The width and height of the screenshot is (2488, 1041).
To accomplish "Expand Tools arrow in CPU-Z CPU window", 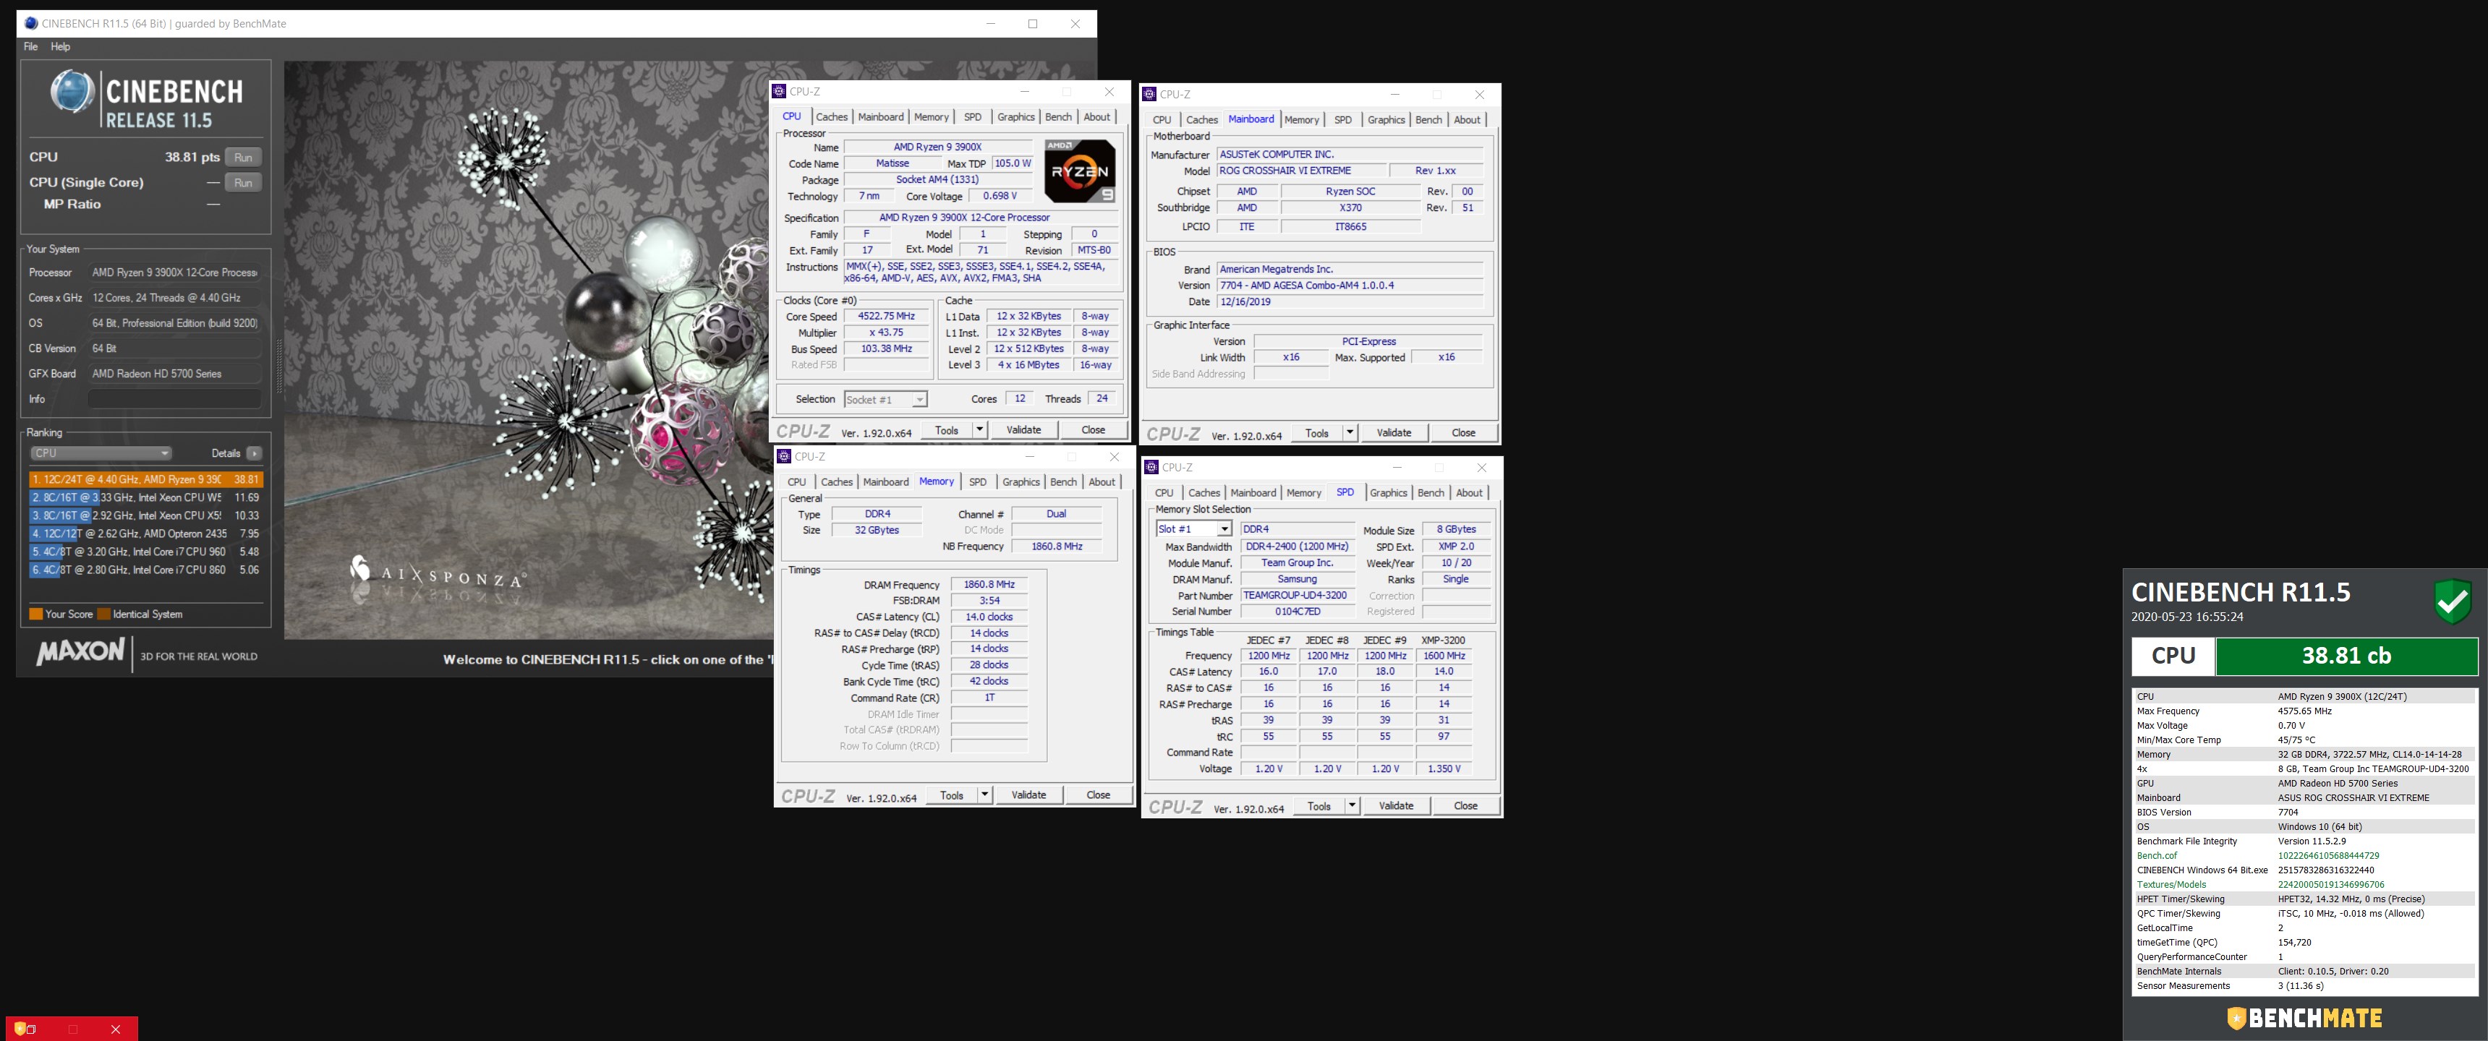I will [x=979, y=429].
